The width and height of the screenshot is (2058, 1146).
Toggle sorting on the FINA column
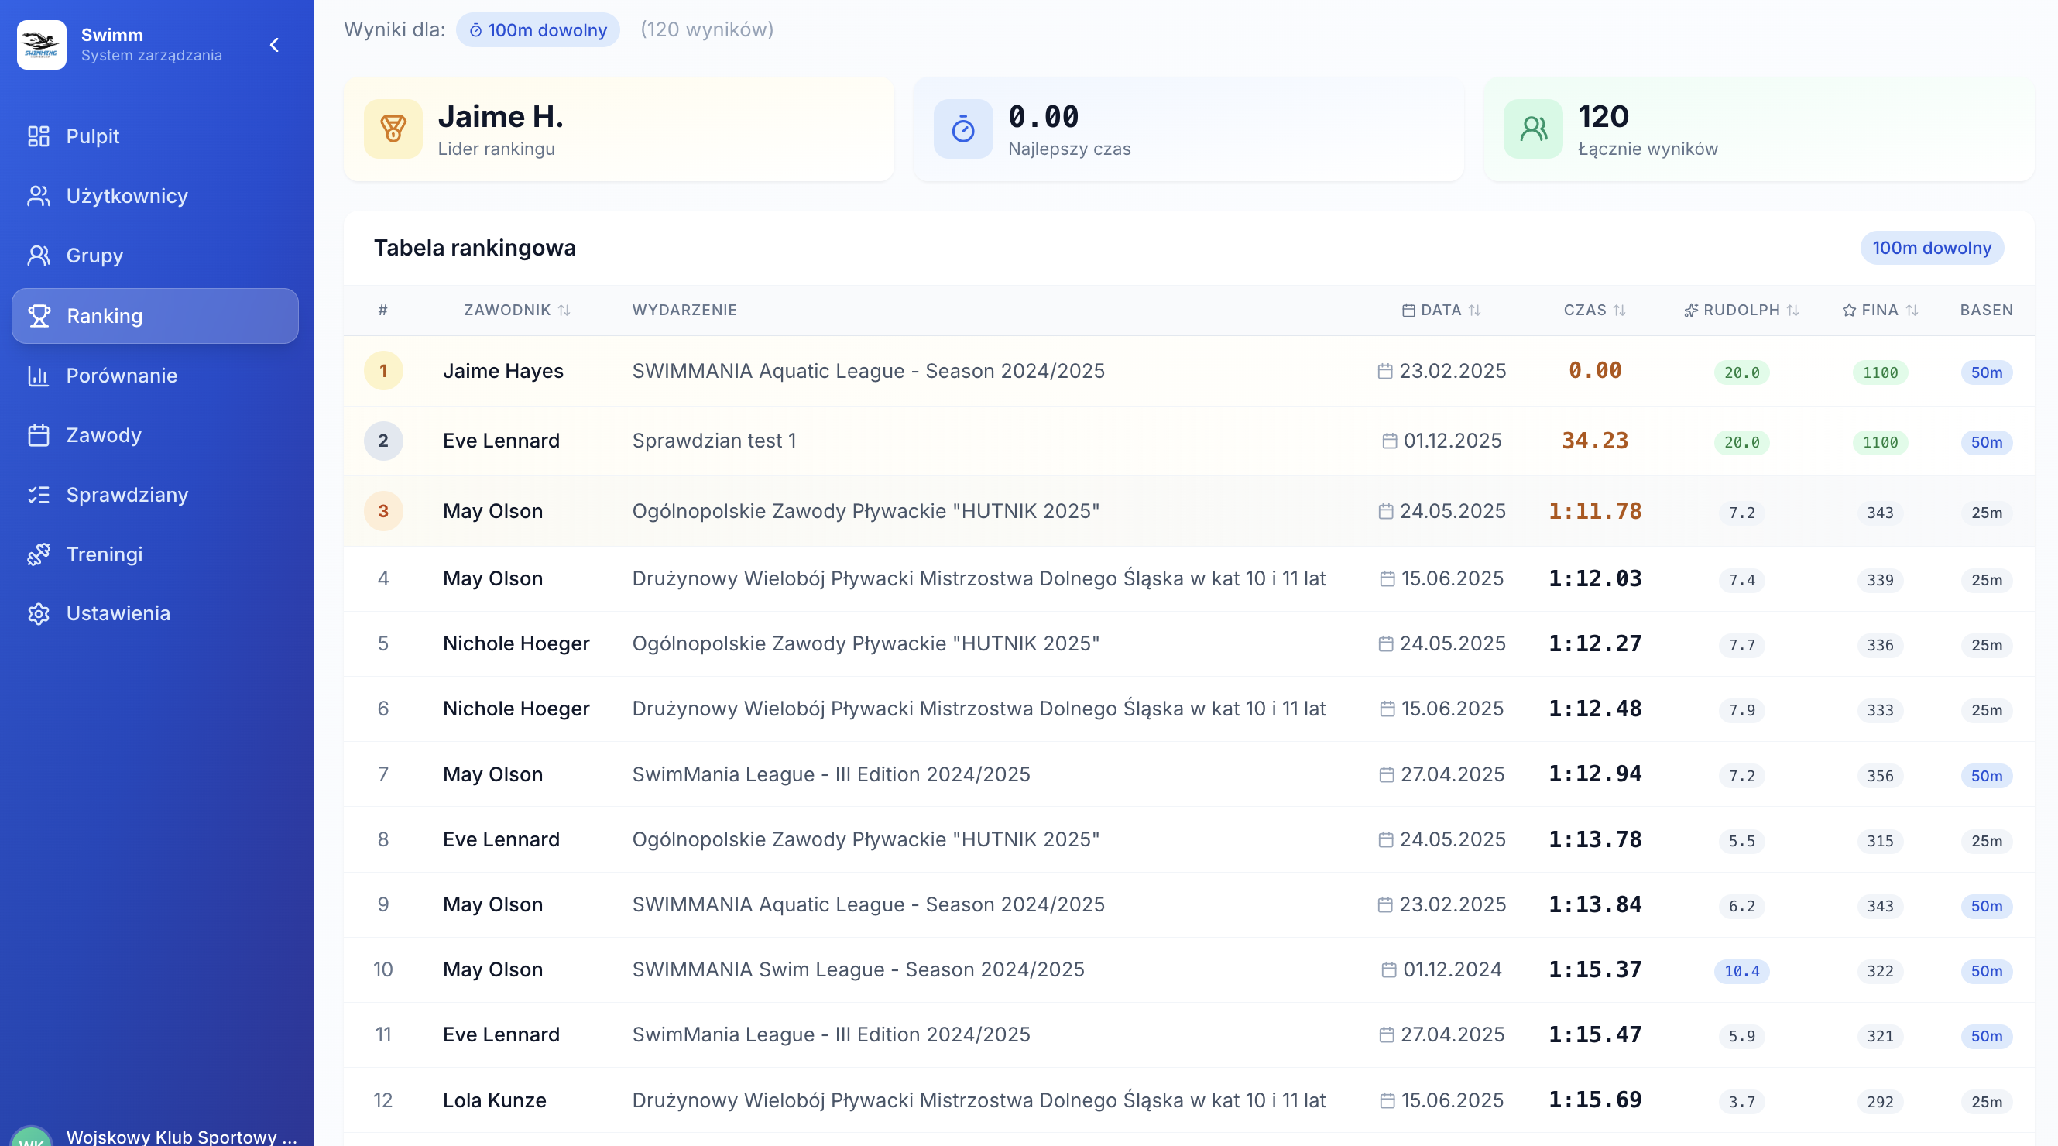(x=1880, y=310)
